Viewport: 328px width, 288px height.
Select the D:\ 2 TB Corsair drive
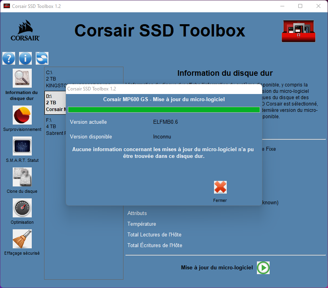pos(56,103)
